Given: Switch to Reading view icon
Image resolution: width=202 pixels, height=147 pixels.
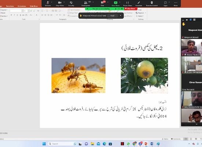Looking at the screenshot, I should 196,139.
